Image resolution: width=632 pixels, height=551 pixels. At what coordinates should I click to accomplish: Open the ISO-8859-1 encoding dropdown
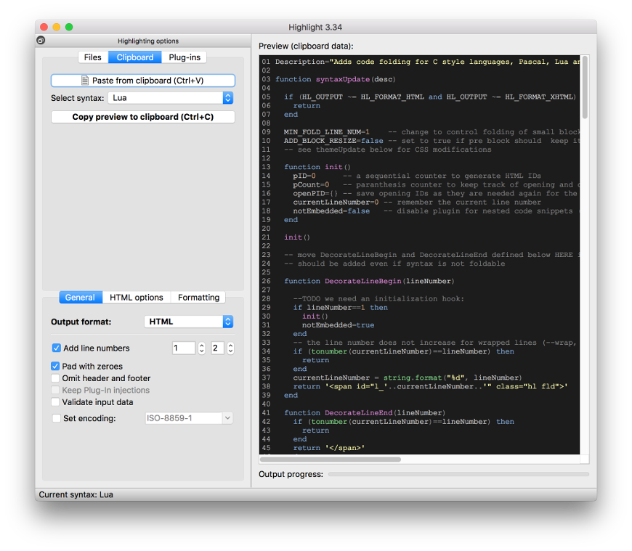[189, 418]
